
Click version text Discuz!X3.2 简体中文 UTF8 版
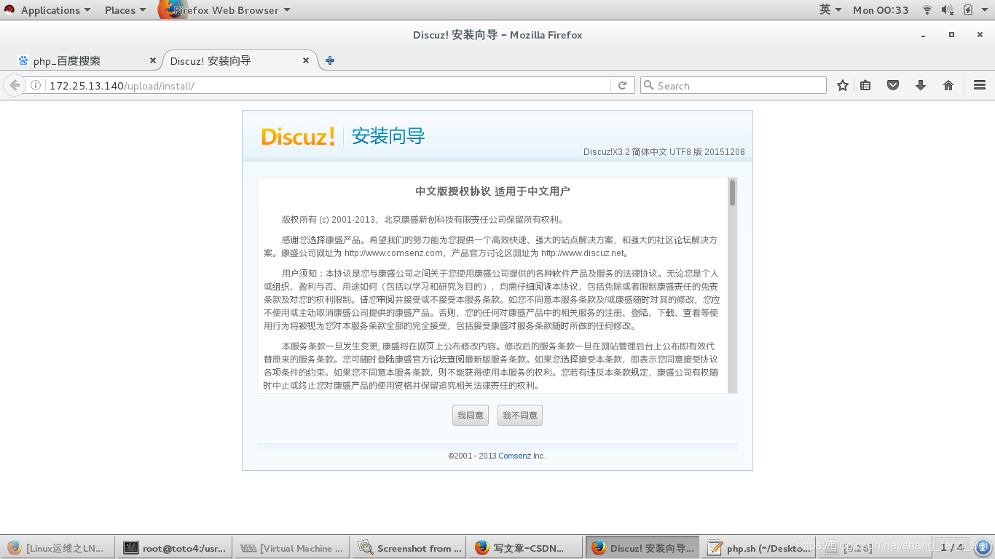(664, 152)
